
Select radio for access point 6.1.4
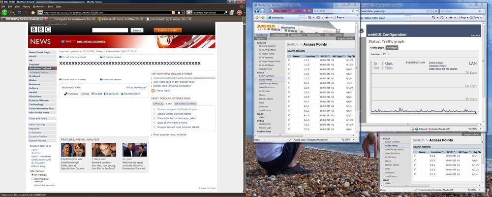tap(289, 120)
